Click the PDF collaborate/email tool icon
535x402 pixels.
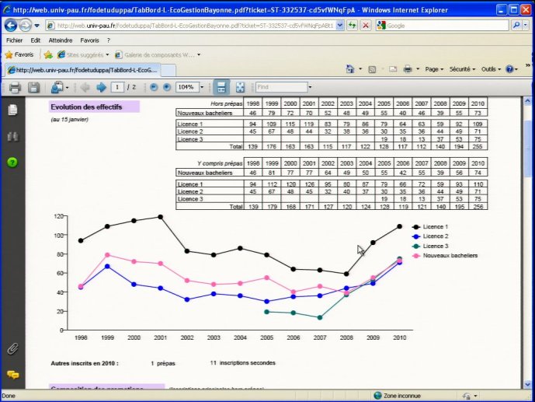point(57,87)
